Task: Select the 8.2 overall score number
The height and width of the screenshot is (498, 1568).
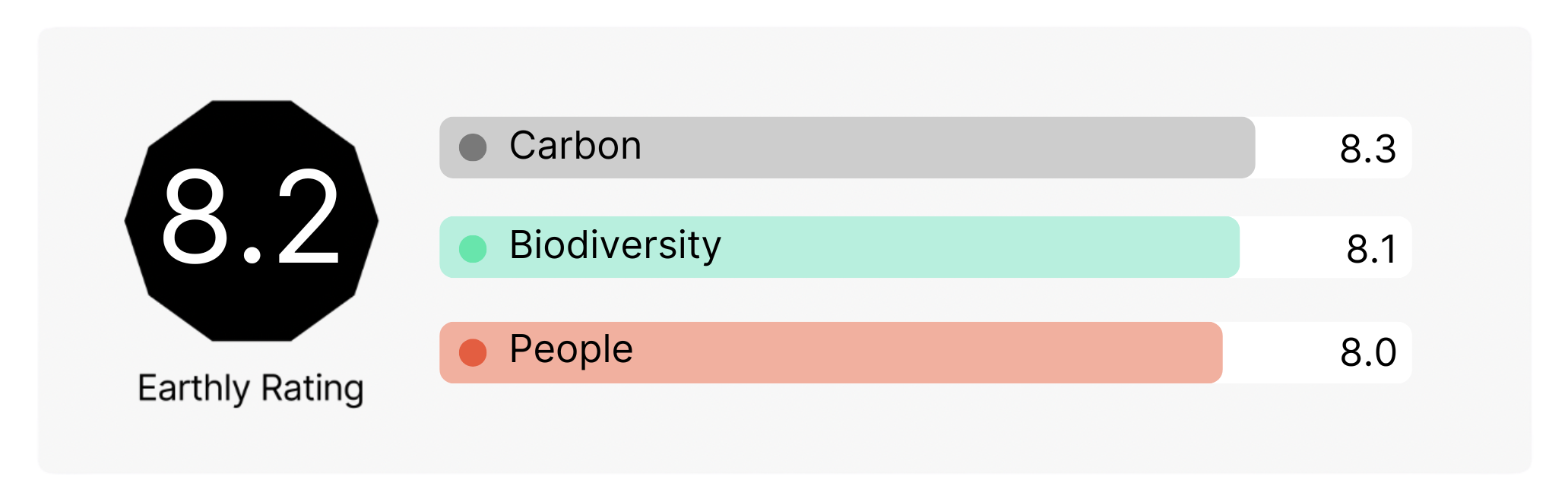Action: pyautogui.click(x=251, y=219)
